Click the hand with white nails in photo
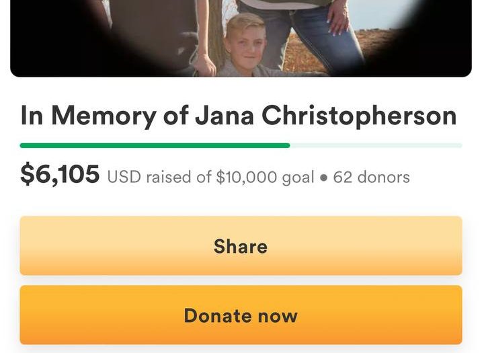This screenshot has height=353, width=482. [338, 20]
